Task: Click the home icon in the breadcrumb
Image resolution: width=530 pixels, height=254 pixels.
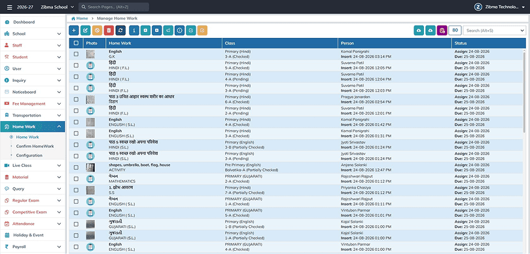Action: 73,18
